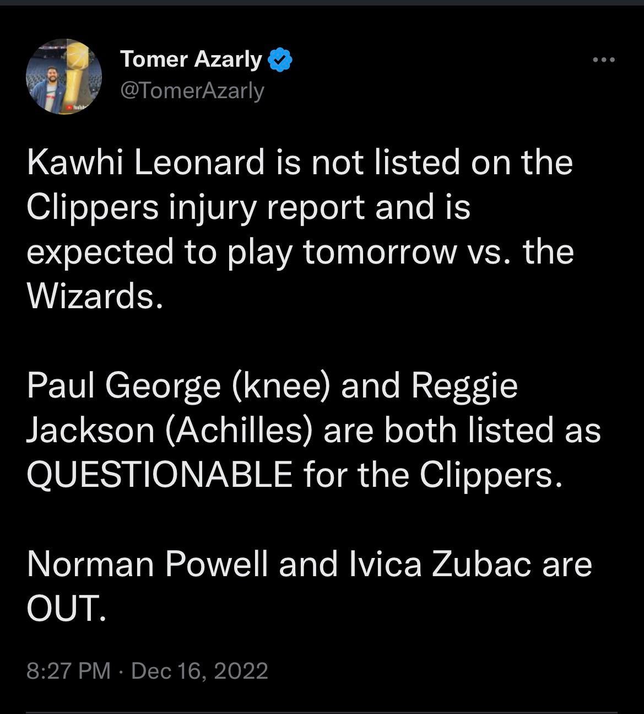Click the word (knee) in the tweet
This screenshot has height=714, width=644.
[280, 386]
